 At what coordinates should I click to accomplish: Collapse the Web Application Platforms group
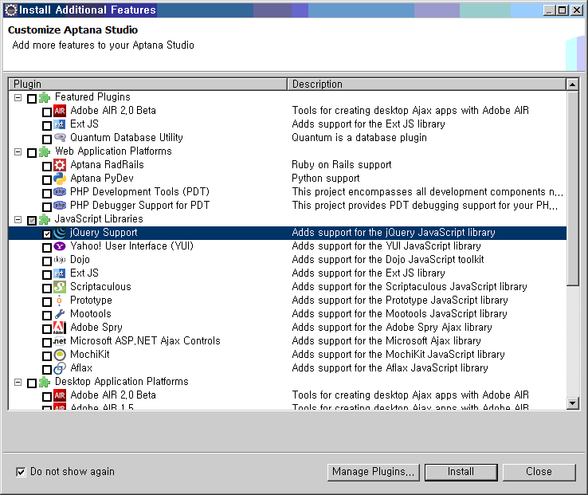[18, 151]
